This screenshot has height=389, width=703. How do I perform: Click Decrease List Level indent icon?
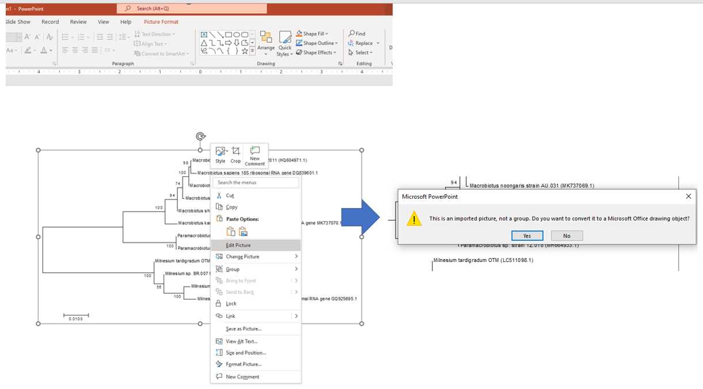(x=100, y=37)
